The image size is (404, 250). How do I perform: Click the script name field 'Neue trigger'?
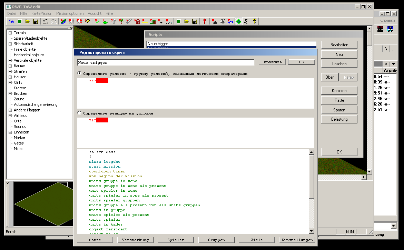[x=166, y=62]
